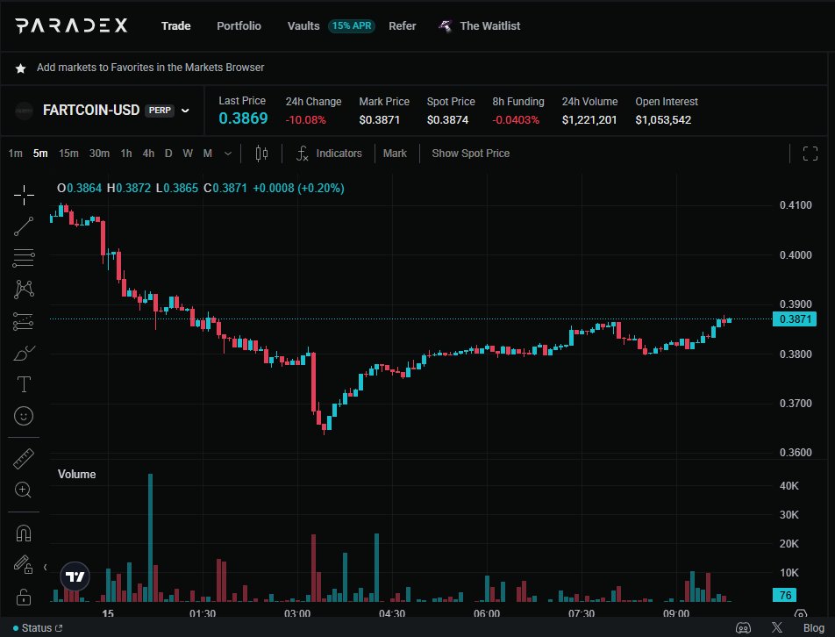Click the PERP badge
The image size is (835, 637).
[160, 111]
